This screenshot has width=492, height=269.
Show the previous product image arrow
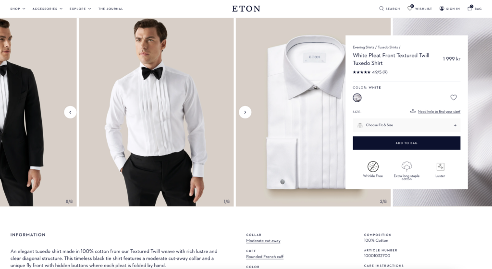click(70, 112)
